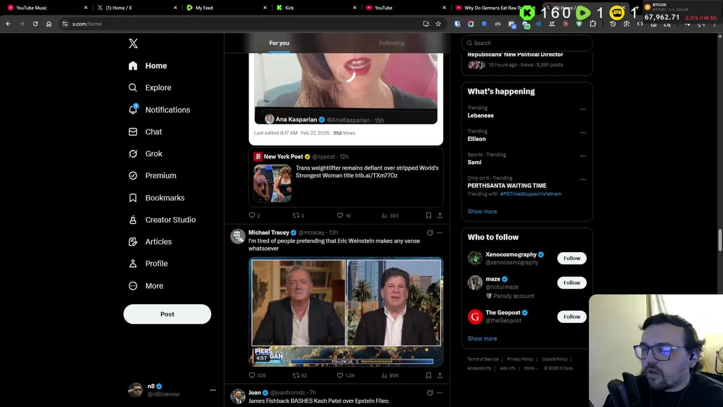Image resolution: width=723 pixels, height=407 pixels.
Task: Open the #PSTimeStopperInVietnam hashtag
Action: [x=530, y=194]
